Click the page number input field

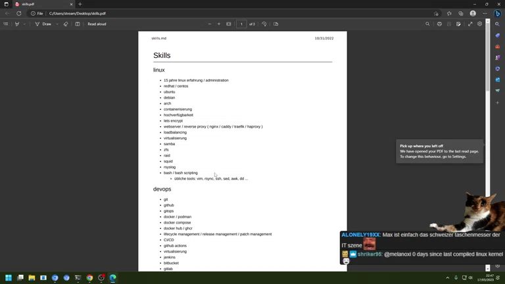[241, 24]
